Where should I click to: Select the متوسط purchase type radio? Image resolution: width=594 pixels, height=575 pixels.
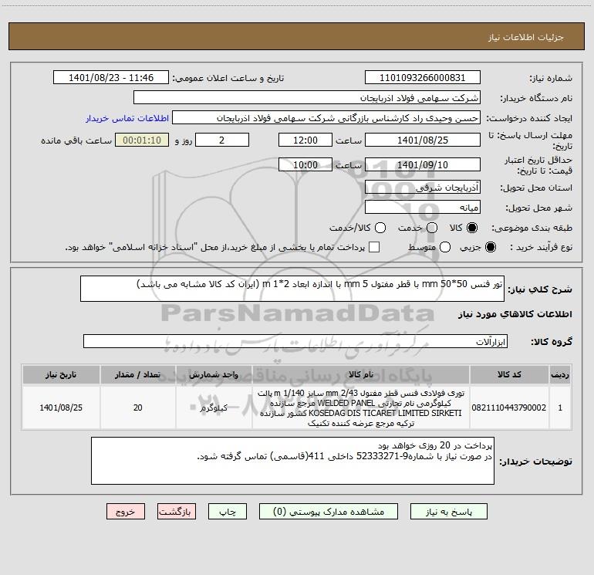(x=445, y=247)
